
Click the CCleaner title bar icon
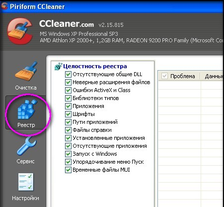(x=4, y=6)
